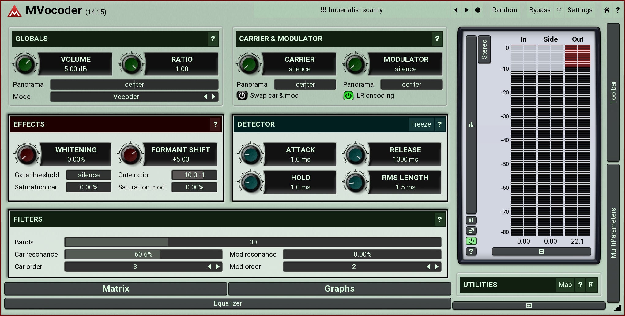Open the meter pop-out window icon

471,231
